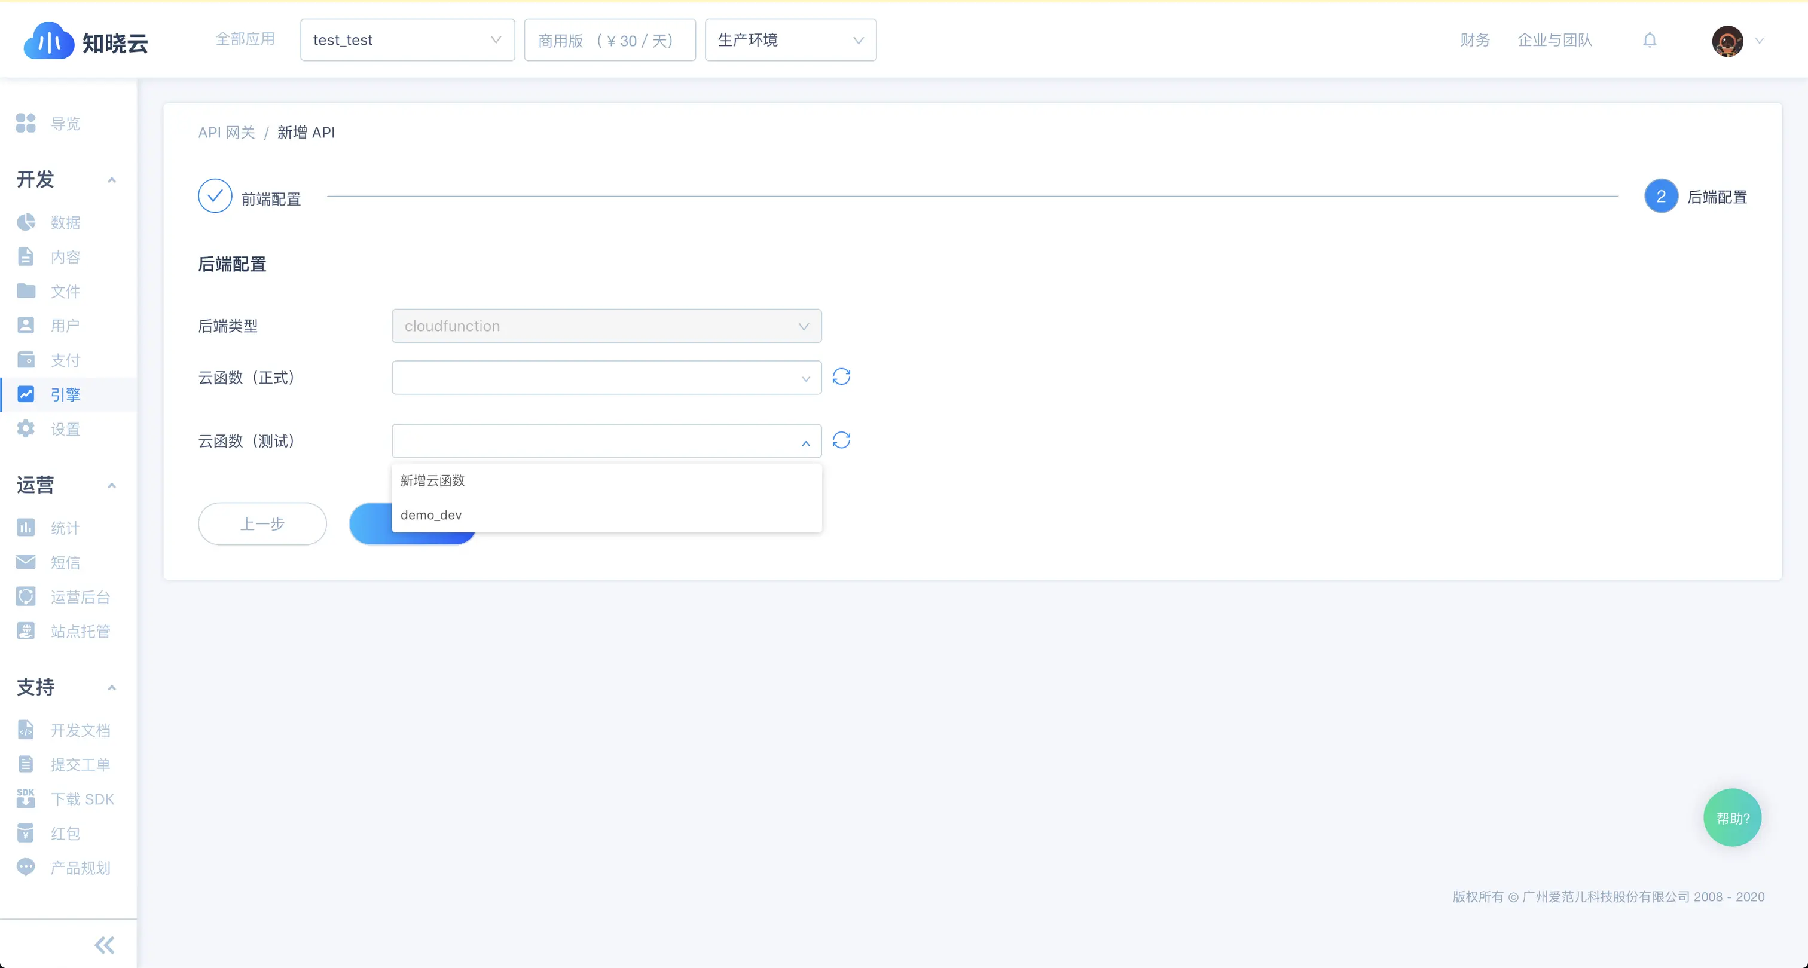Viewport: 1808px width, 968px height.
Task: Open 统计 statistics in the sidebar
Action: point(65,528)
